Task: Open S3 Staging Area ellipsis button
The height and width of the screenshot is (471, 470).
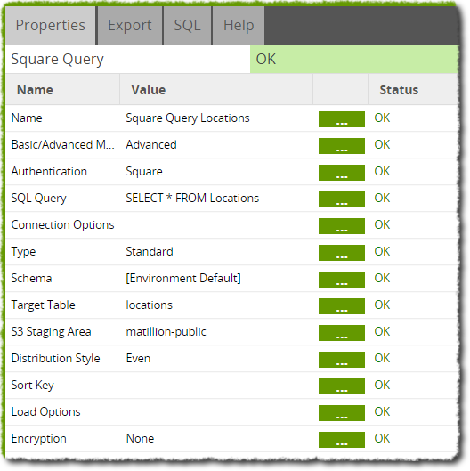Action: click(342, 333)
